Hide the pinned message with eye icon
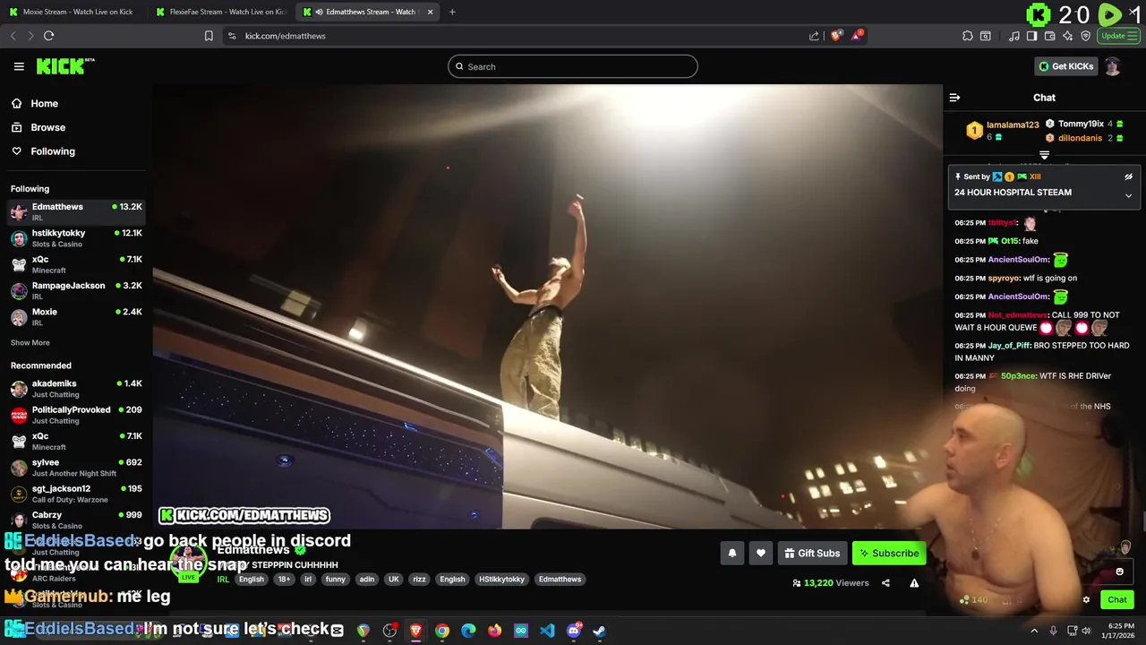 pyautogui.click(x=1128, y=176)
